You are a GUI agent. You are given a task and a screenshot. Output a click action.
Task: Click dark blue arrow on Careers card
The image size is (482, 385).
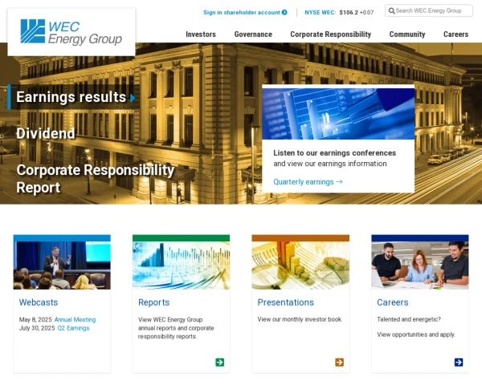459,363
